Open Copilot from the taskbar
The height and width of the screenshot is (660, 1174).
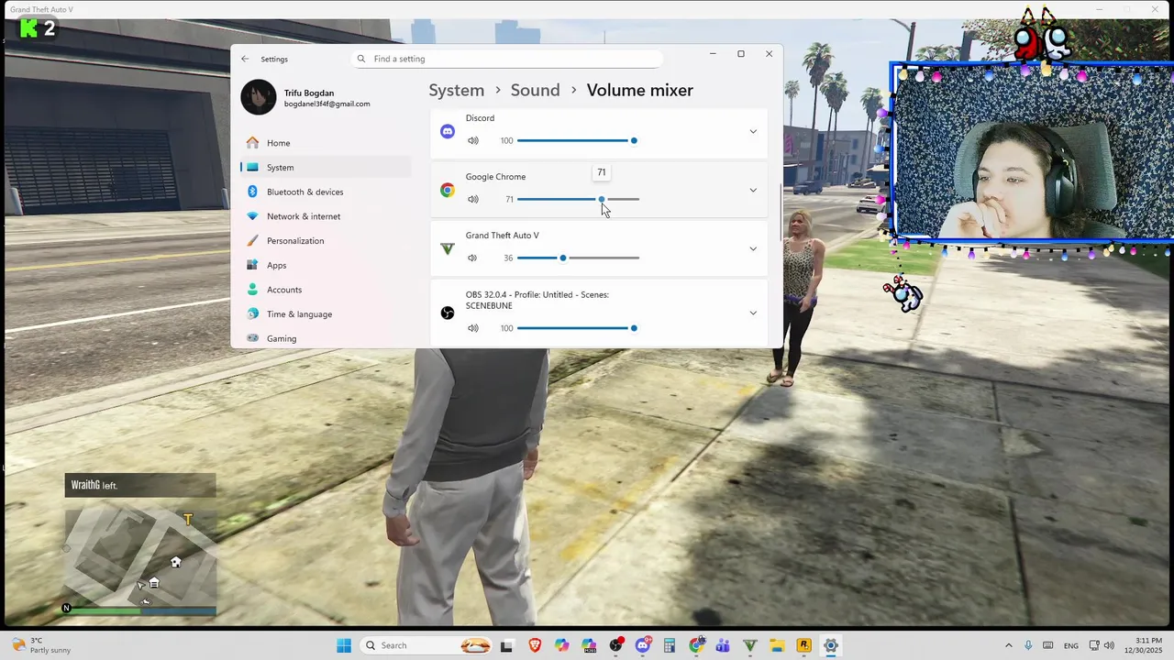561,645
